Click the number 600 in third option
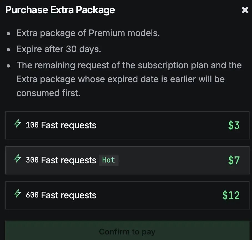 click(32, 195)
